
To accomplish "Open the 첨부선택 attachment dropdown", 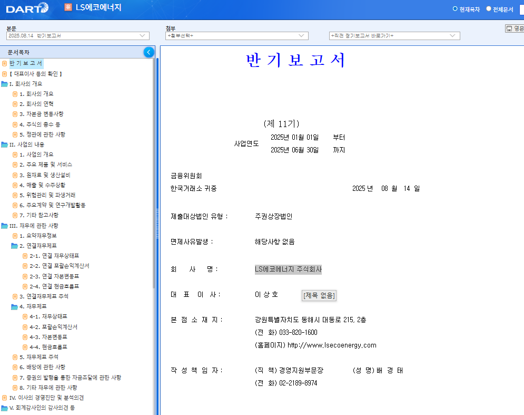I will point(236,35).
